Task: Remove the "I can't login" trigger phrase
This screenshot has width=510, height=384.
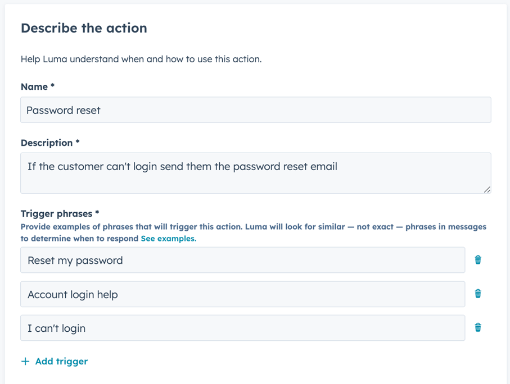Action: click(478, 327)
